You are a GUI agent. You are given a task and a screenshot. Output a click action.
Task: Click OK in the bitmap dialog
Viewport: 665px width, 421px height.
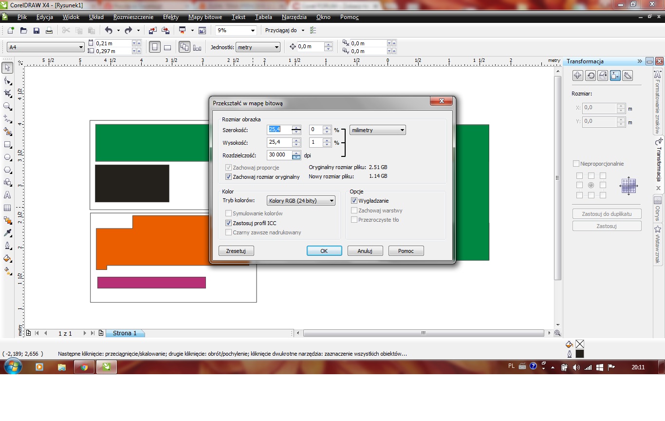click(324, 251)
